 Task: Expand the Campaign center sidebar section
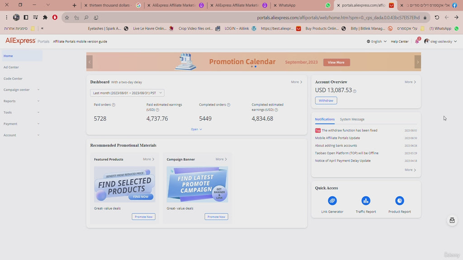tap(18, 90)
